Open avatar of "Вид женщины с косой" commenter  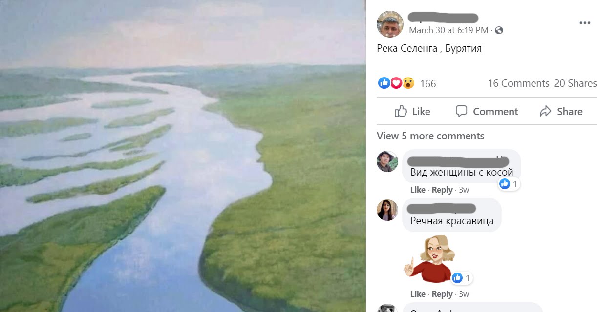pyautogui.click(x=387, y=161)
